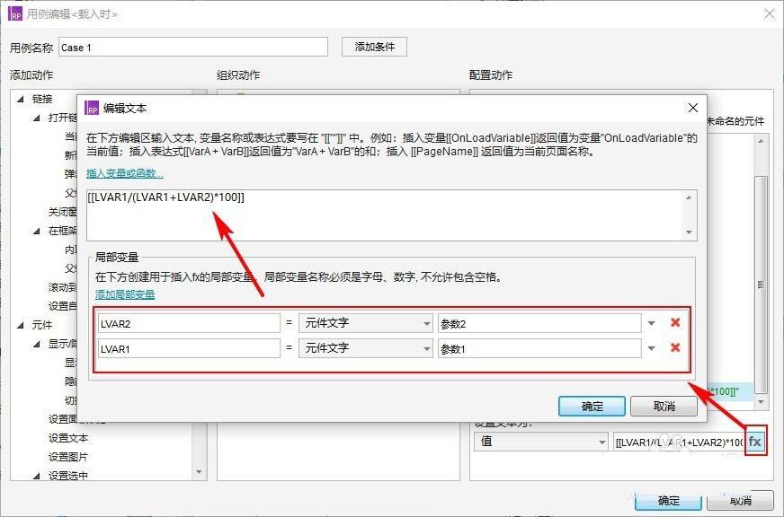Delete the LVAR1 variable with red X icon
The image size is (784, 517).
point(677,347)
